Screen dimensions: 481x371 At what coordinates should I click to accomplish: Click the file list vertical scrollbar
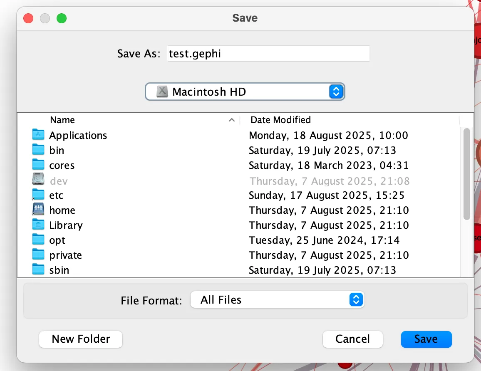pyautogui.click(x=466, y=174)
